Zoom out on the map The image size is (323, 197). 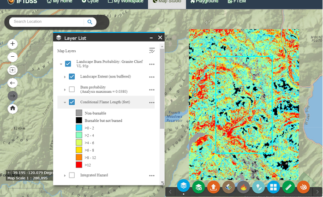[x=12, y=57]
